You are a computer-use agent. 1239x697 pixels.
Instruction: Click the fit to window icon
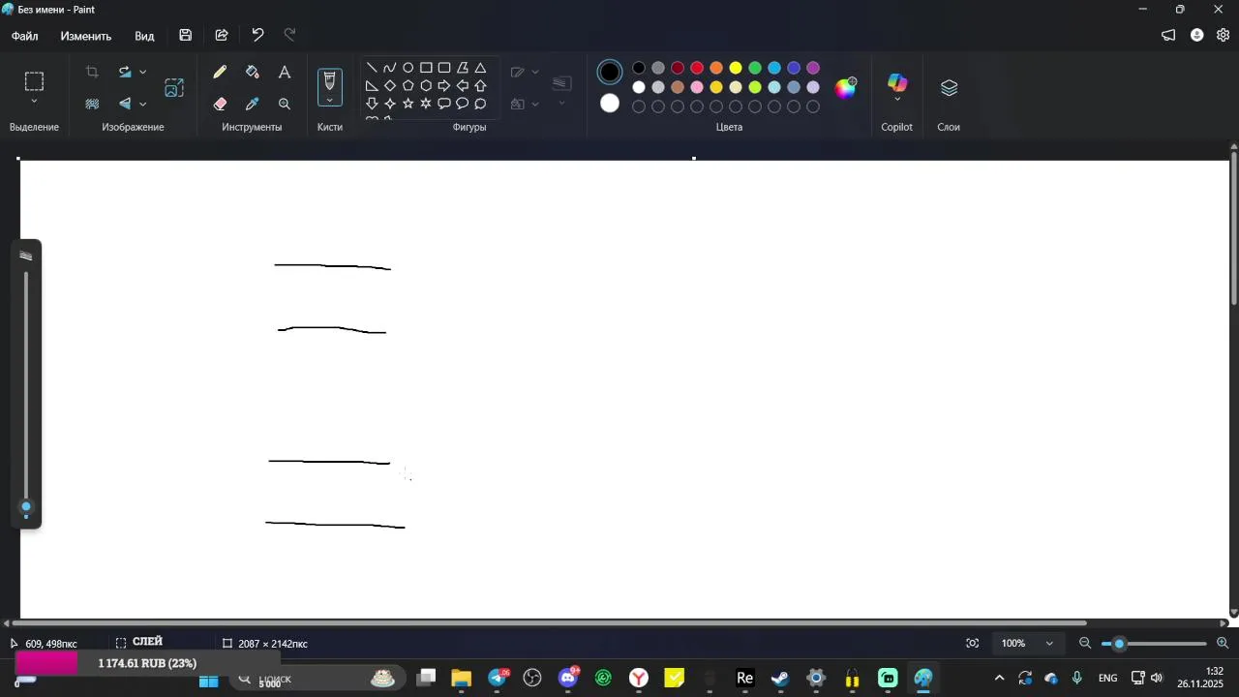pyautogui.click(x=973, y=643)
